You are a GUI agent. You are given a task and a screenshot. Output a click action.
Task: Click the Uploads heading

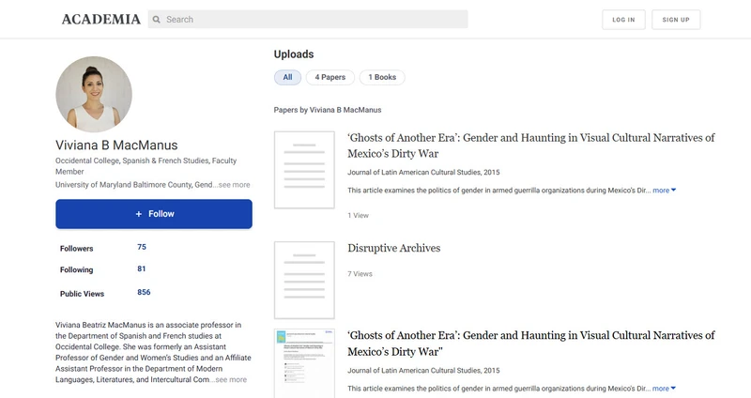click(x=294, y=54)
